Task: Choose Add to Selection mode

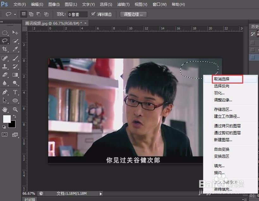Action: [x=31, y=14]
